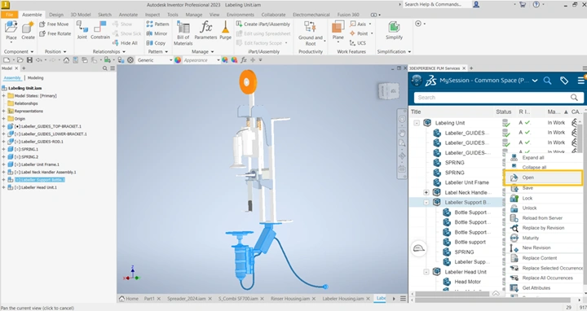Click the 3DEXPERIENCE compass icon
Screen dimensions: 587x311
(417, 80)
